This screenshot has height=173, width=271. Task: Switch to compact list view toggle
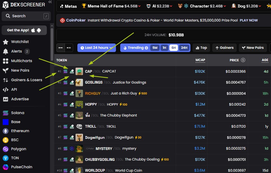(x=61, y=48)
